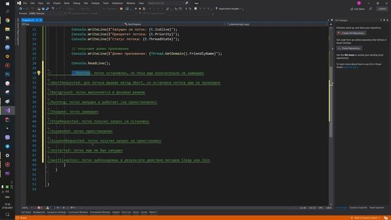Open the Test project scope dropdown
Viewport: 391px width, 220px height.
pyautogui.click(x=72, y=24)
